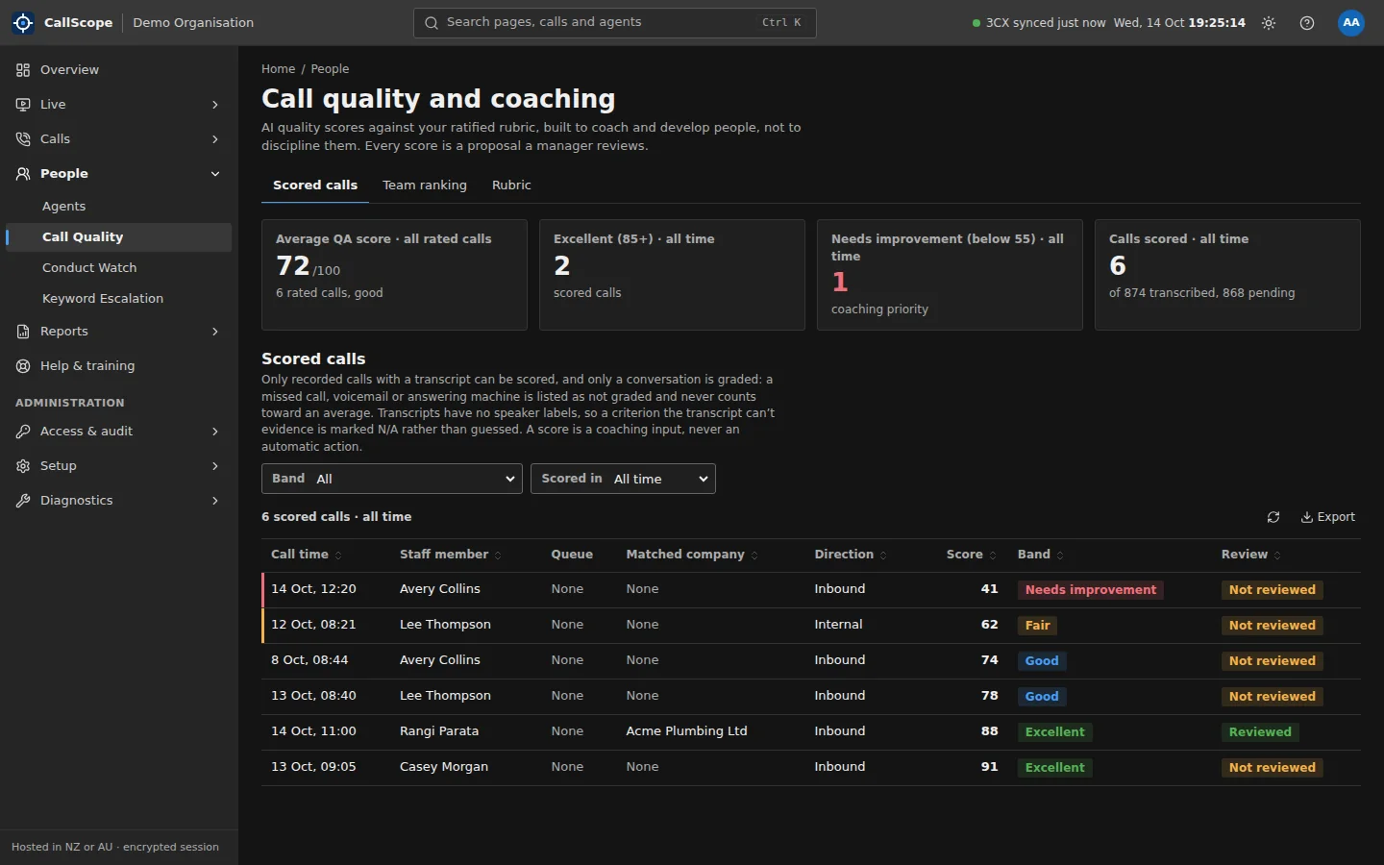
Task: Open the Average QA score card
Action: coord(394,275)
